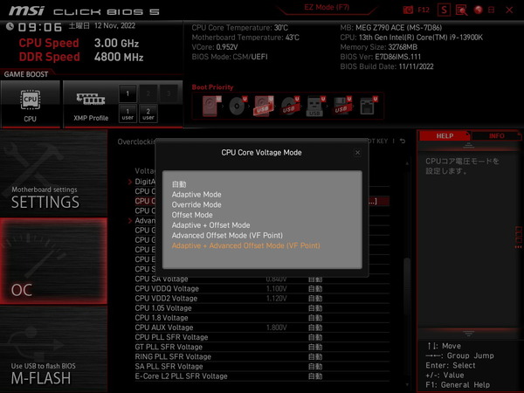Expand the DigitALL Power submenu arrow

(130, 182)
